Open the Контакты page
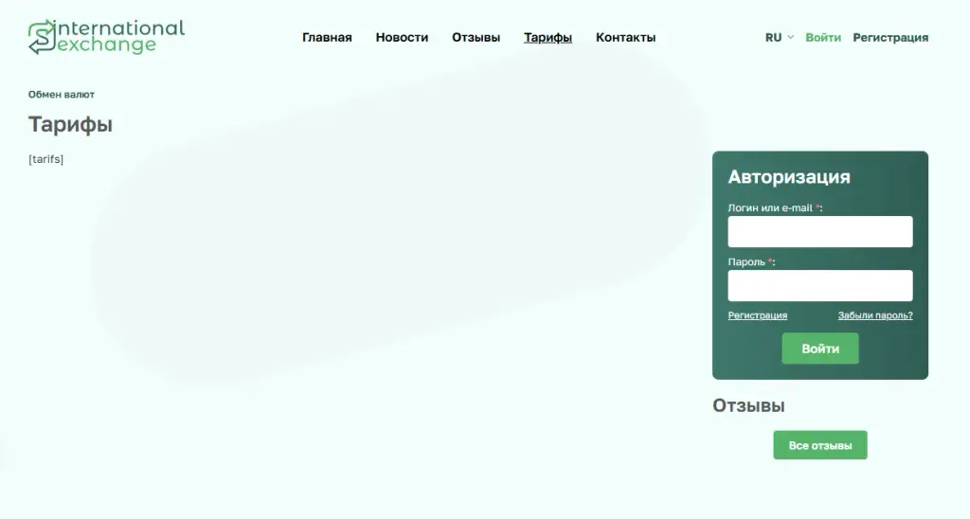970x519 pixels. tap(625, 38)
